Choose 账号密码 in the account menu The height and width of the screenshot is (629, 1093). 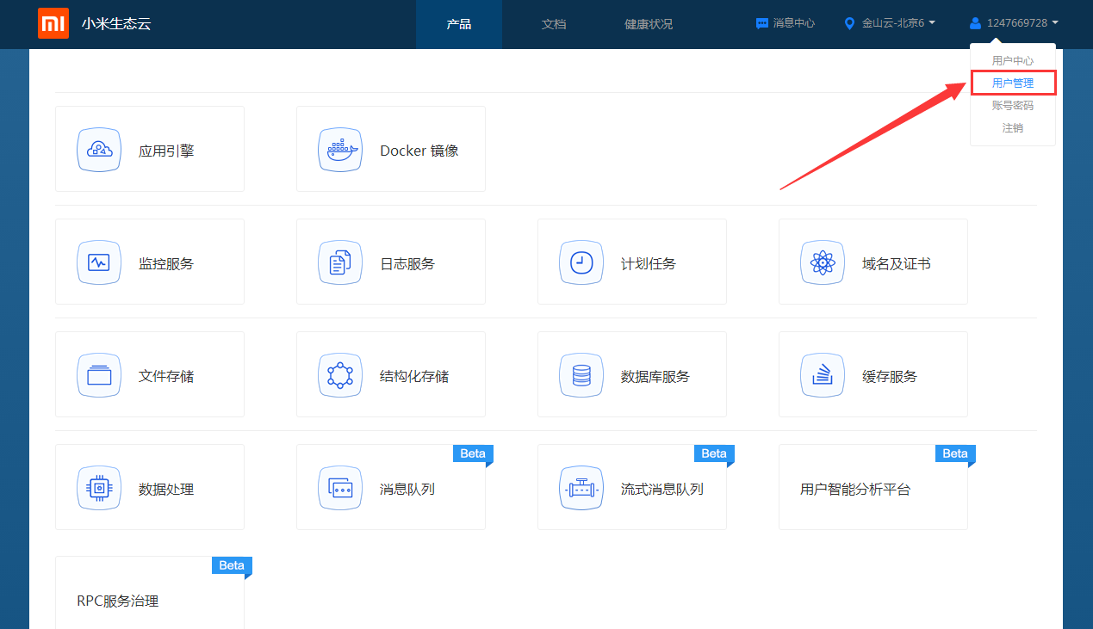click(1012, 106)
